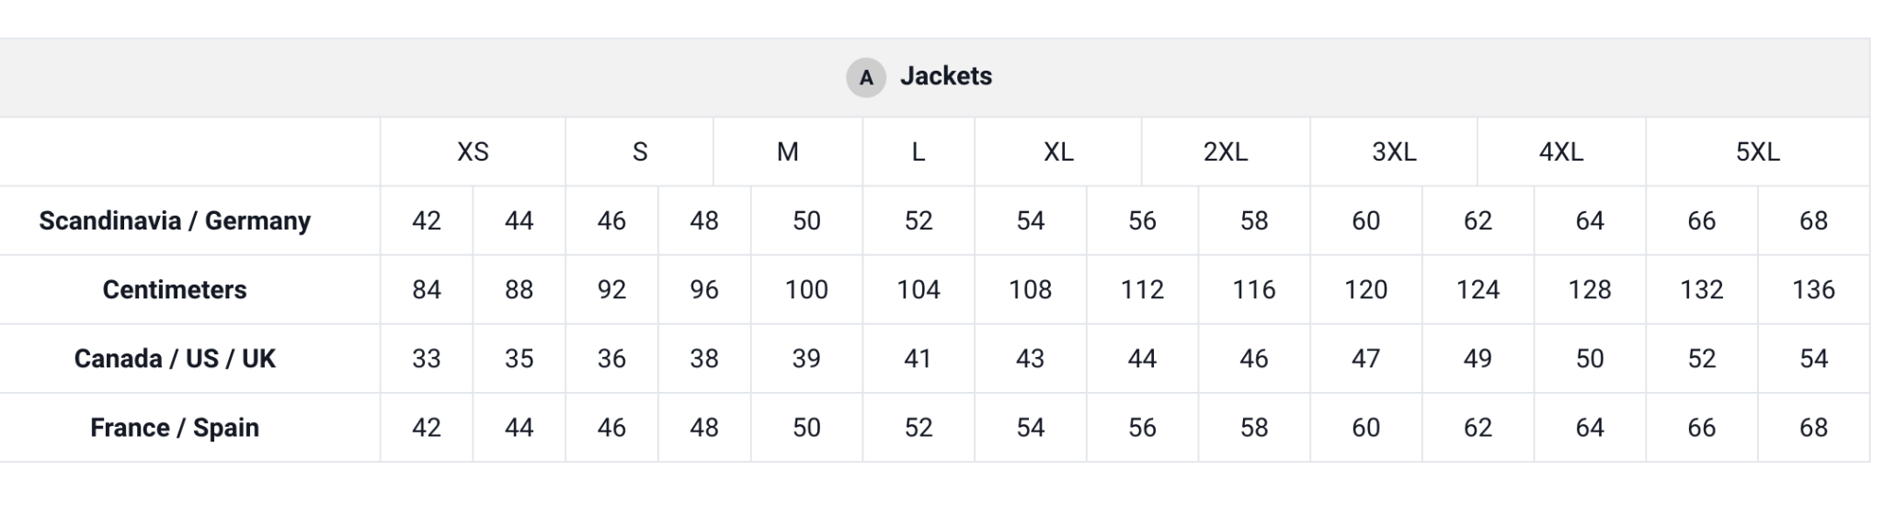Click the France / Spain row label

[x=175, y=427]
